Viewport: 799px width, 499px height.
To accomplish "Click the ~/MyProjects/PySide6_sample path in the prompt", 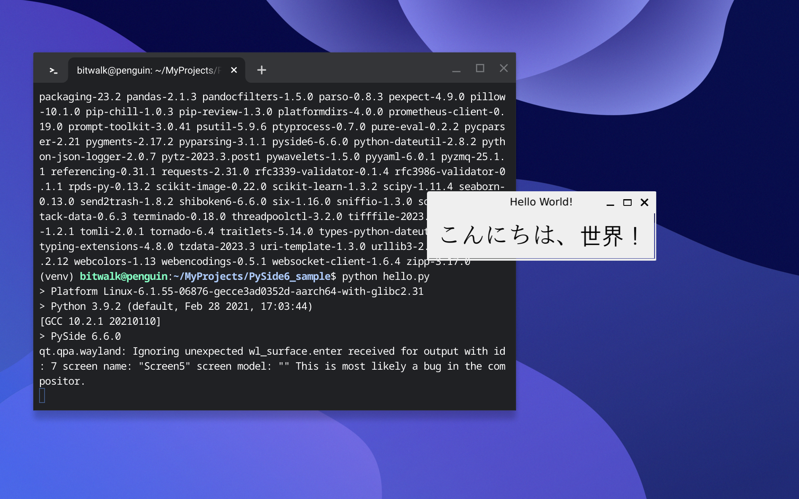I will point(252,277).
